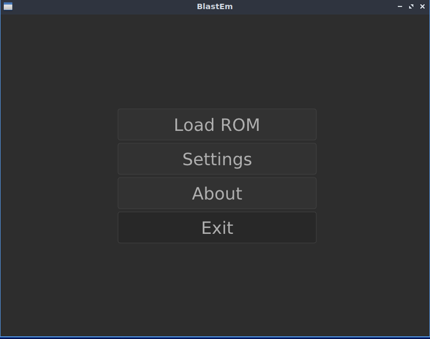
Task: Go to Settings from main menu
Action: [x=217, y=159]
